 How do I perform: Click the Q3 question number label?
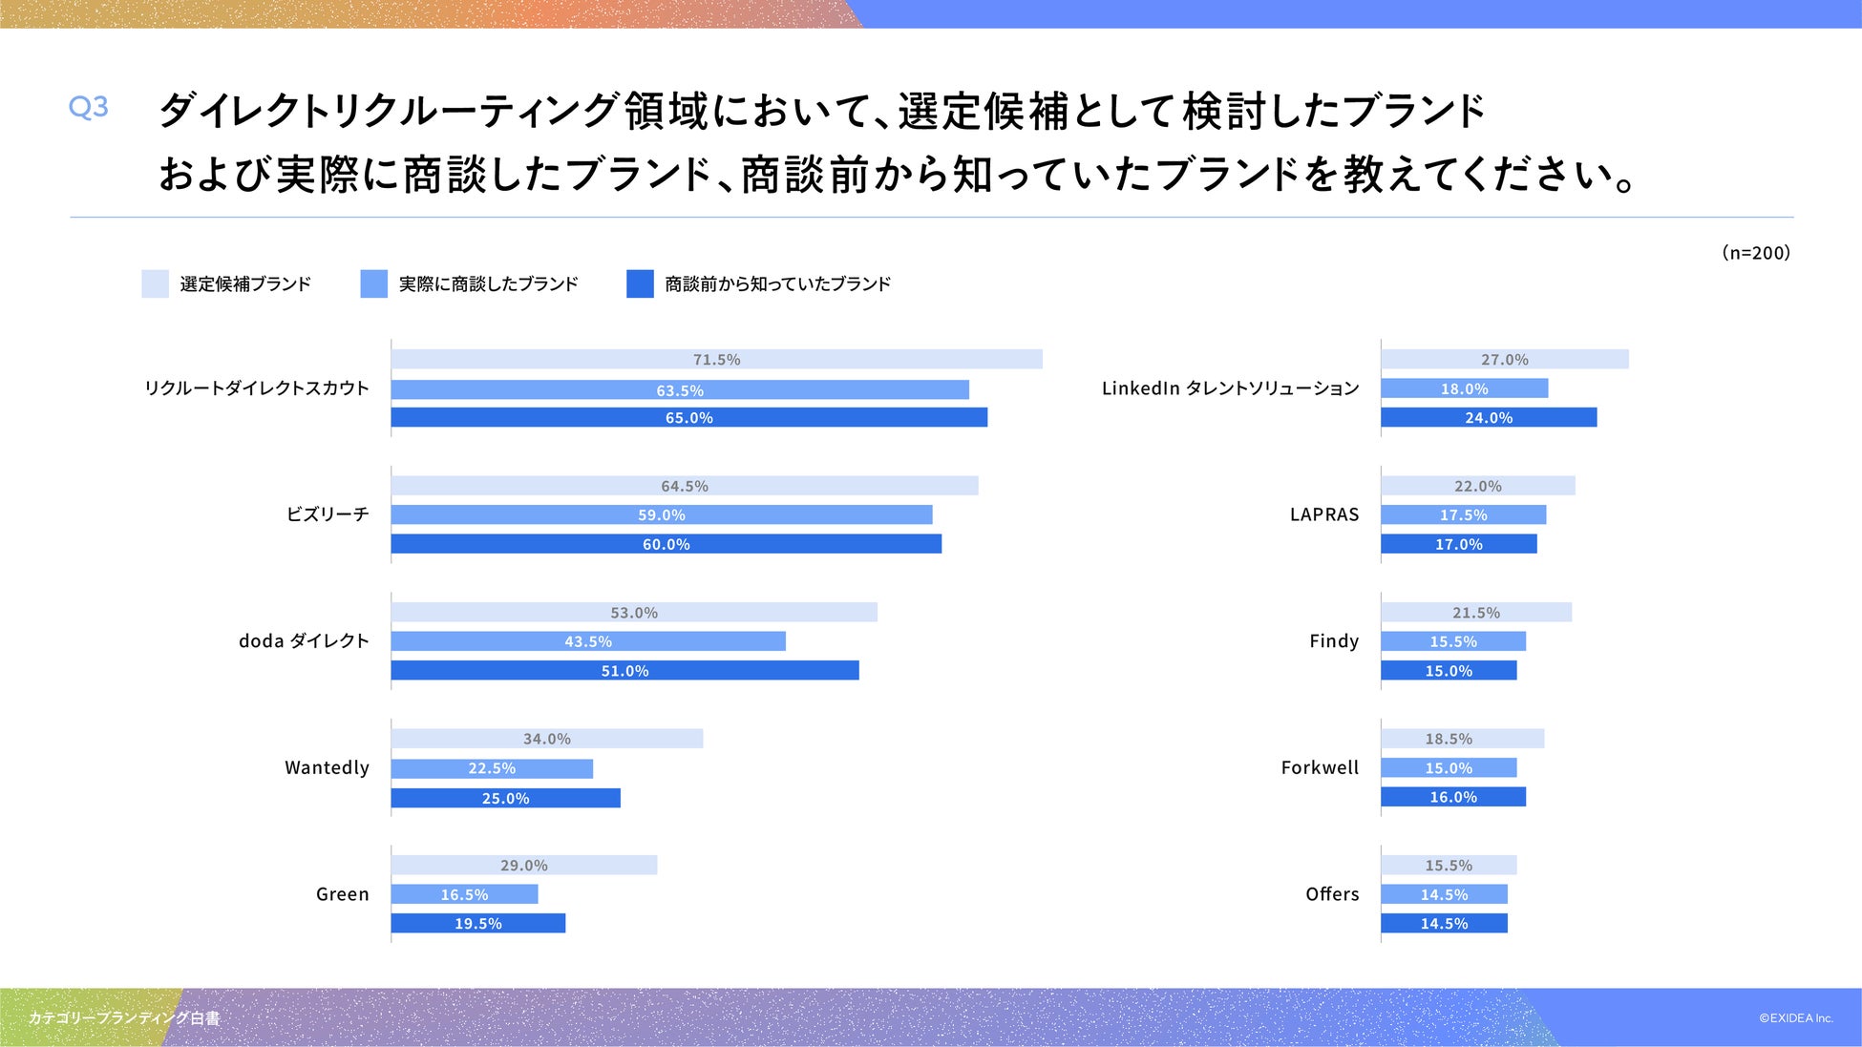pos(89,107)
